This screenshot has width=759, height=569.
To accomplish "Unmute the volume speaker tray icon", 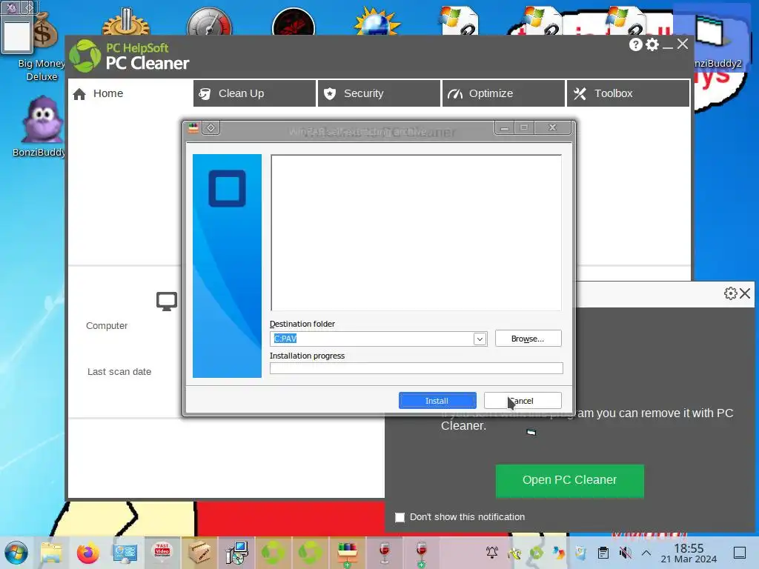I will coord(625,553).
